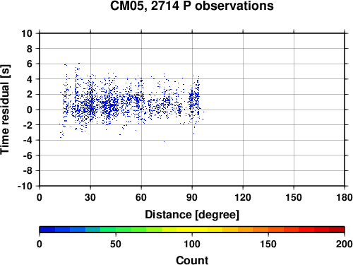Click the 'Distance [degree]' x-axis label
This screenshot has height=265, width=353.
[192, 215]
